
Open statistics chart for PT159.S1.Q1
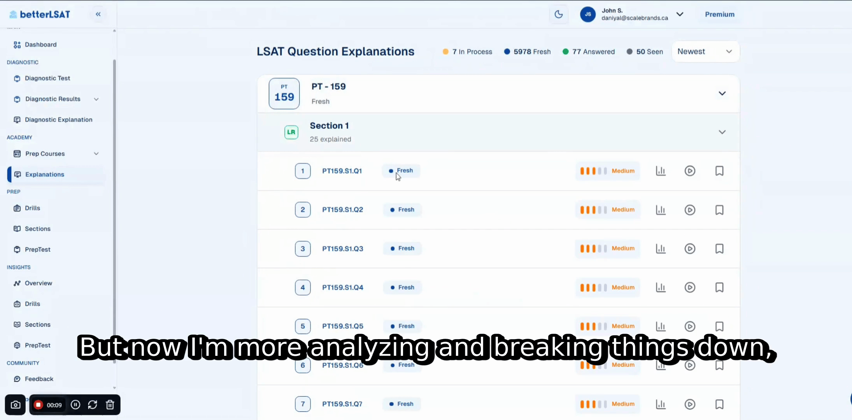pos(661,171)
